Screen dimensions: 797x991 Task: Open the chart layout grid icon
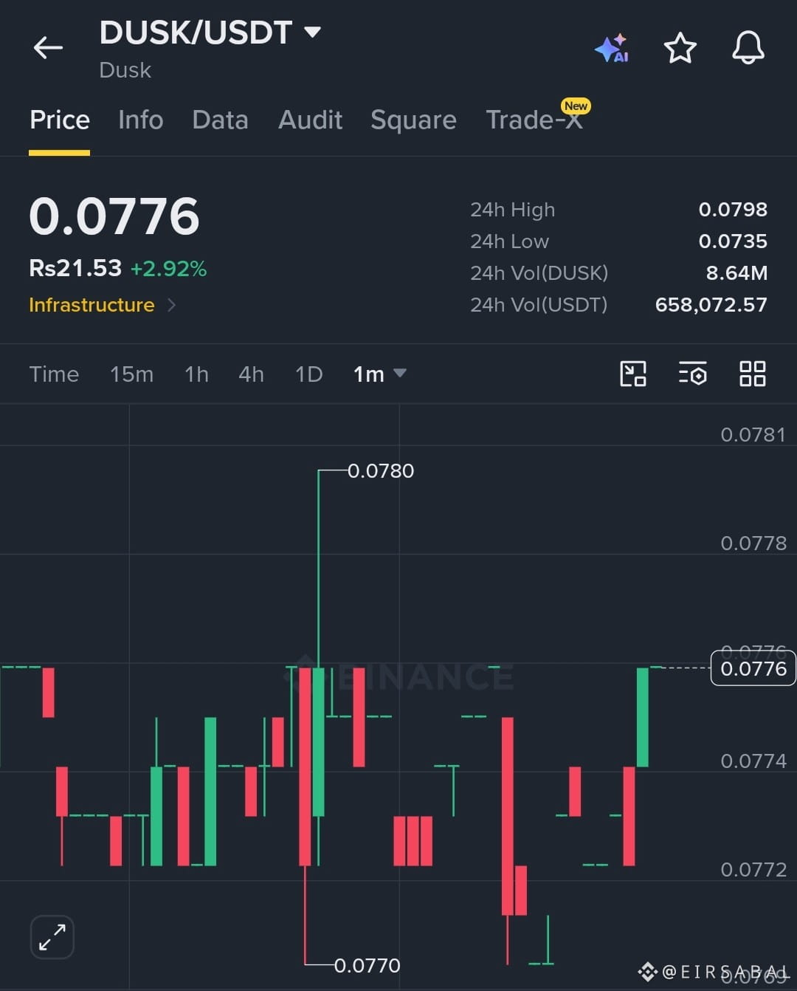[x=753, y=374]
